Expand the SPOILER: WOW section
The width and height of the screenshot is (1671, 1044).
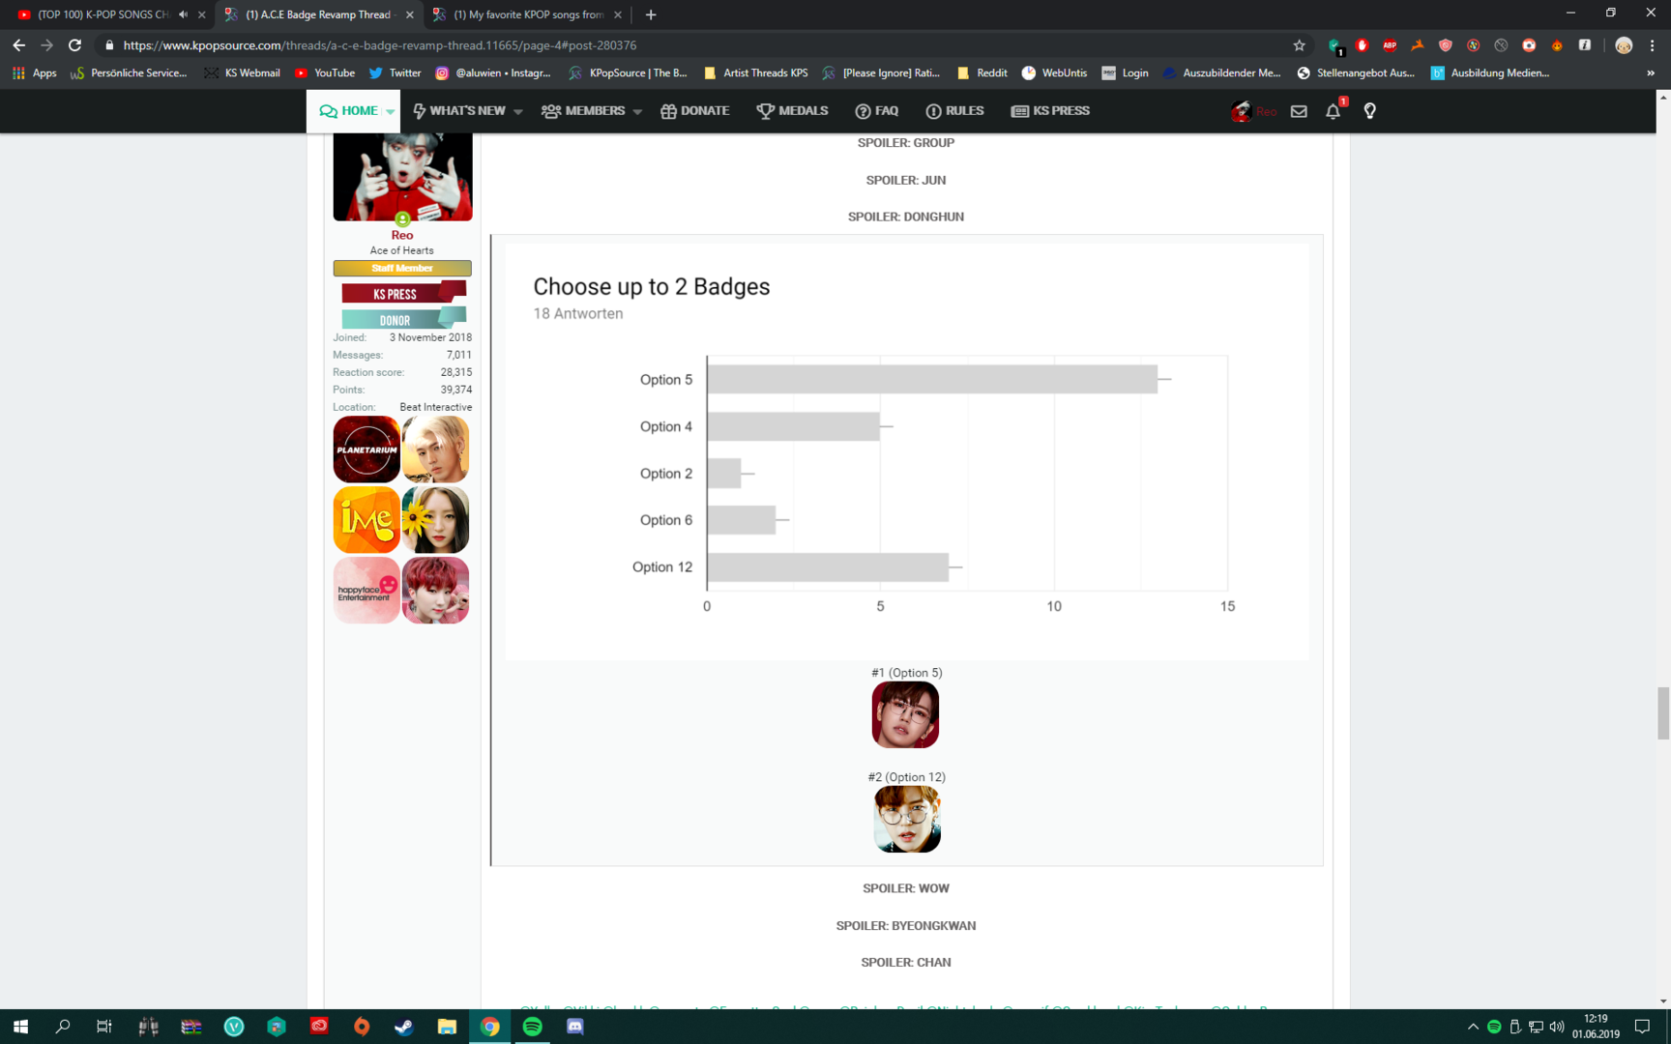pyautogui.click(x=906, y=888)
